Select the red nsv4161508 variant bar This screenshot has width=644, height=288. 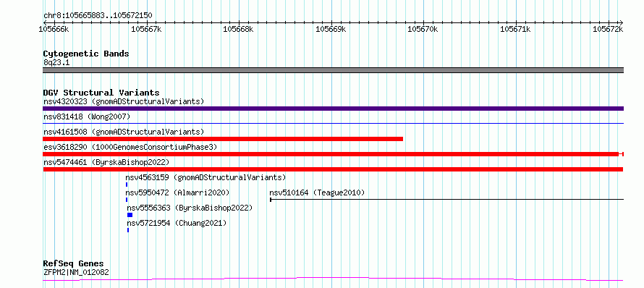click(x=223, y=139)
